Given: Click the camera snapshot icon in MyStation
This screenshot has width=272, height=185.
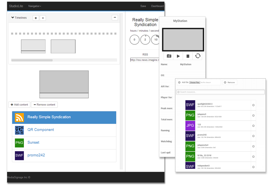Looking at the screenshot, I should (x=169, y=56).
